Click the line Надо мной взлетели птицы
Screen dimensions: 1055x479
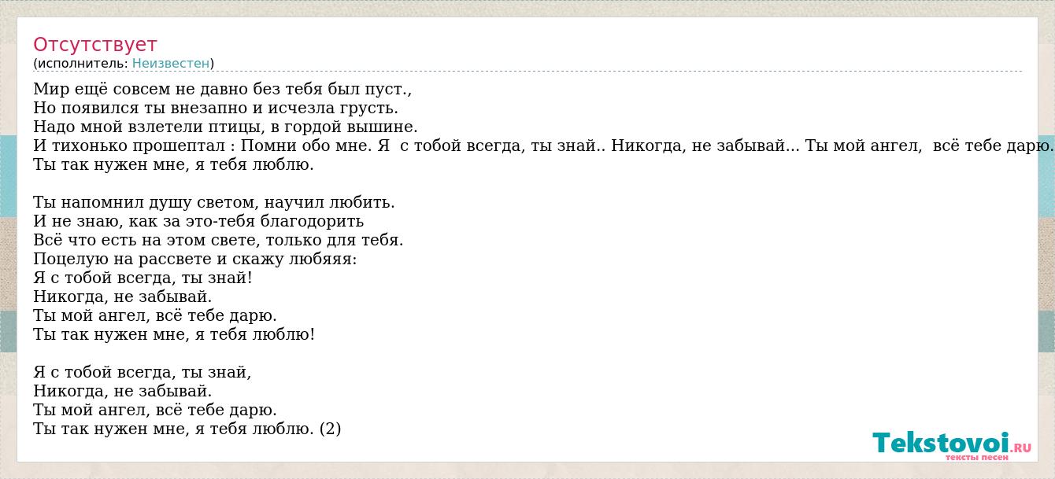pyautogui.click(x=226, y=127)
